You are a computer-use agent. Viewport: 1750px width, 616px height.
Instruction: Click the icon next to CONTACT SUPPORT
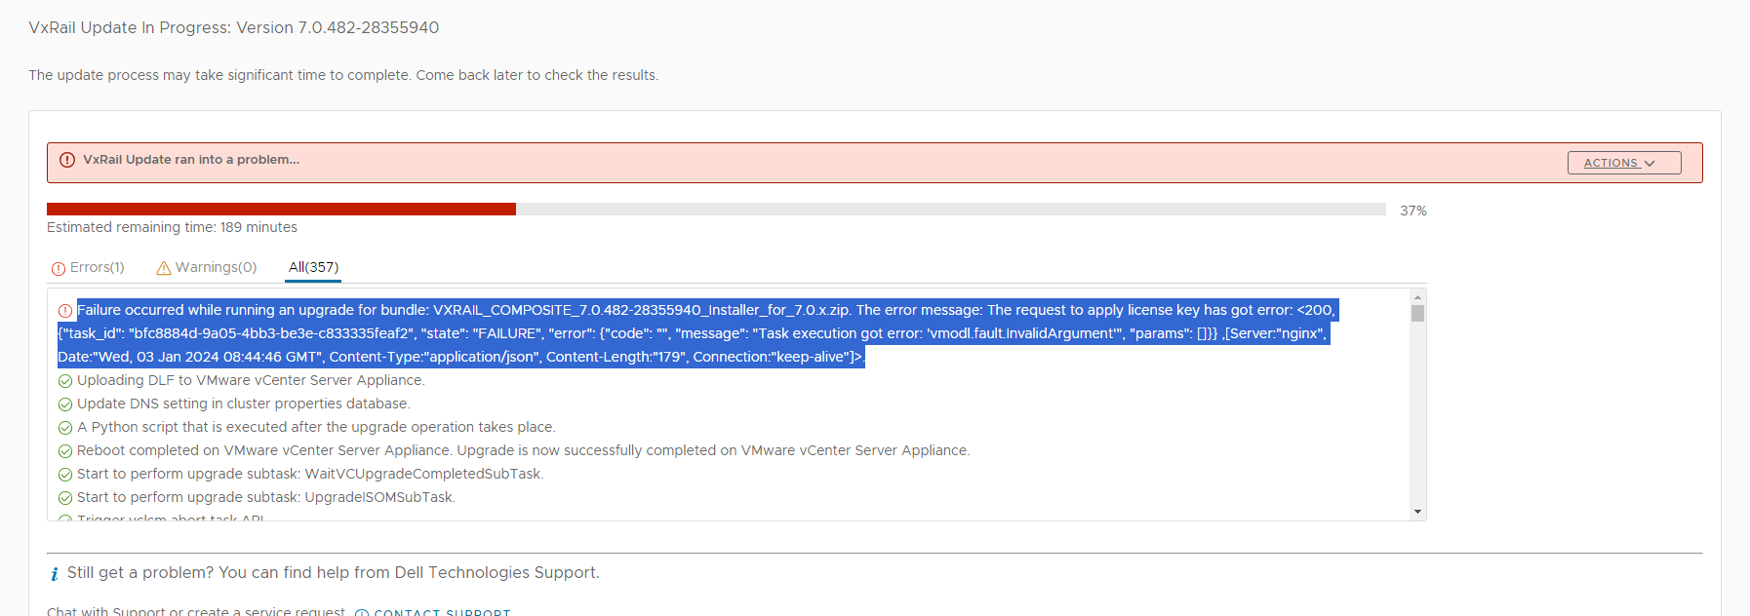[362, 613]
